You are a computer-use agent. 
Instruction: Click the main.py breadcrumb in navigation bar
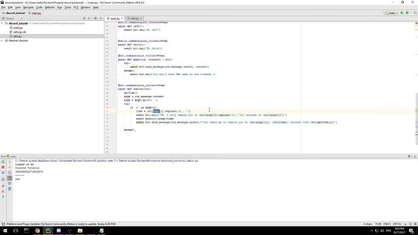(x=35, y=13)
